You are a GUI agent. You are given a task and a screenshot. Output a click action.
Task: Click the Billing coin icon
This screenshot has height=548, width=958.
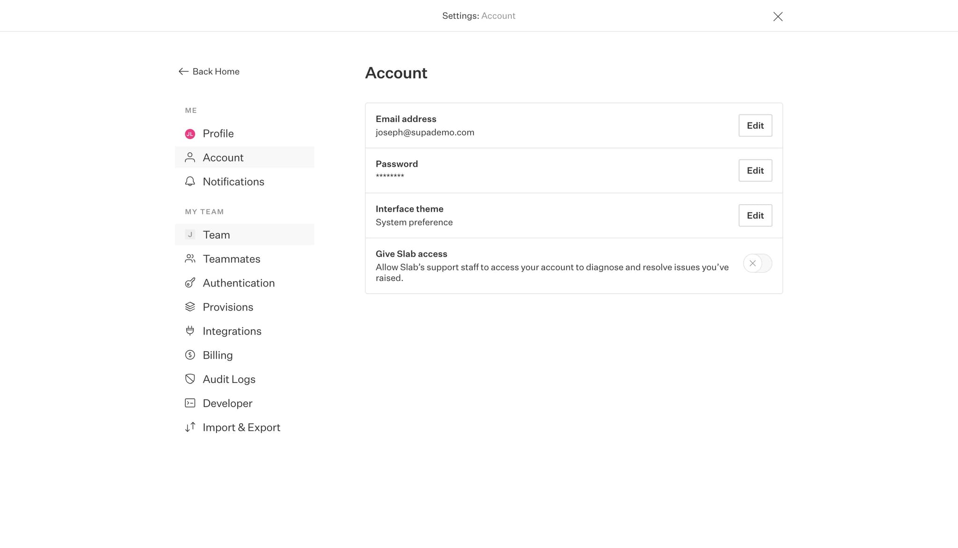(190, 355)
